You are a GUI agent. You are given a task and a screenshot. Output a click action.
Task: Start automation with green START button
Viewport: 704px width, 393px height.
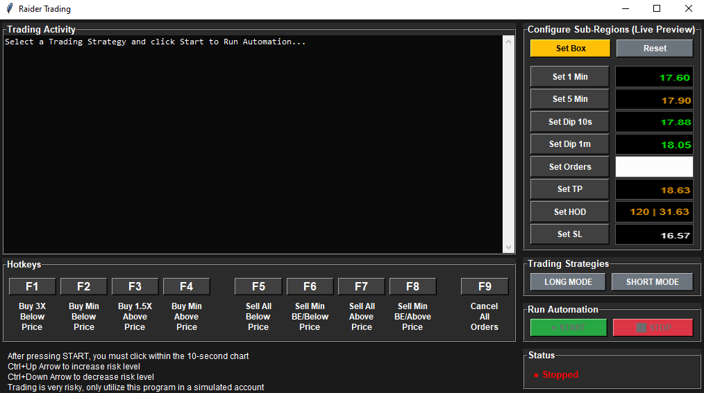[x=568, y=328]
